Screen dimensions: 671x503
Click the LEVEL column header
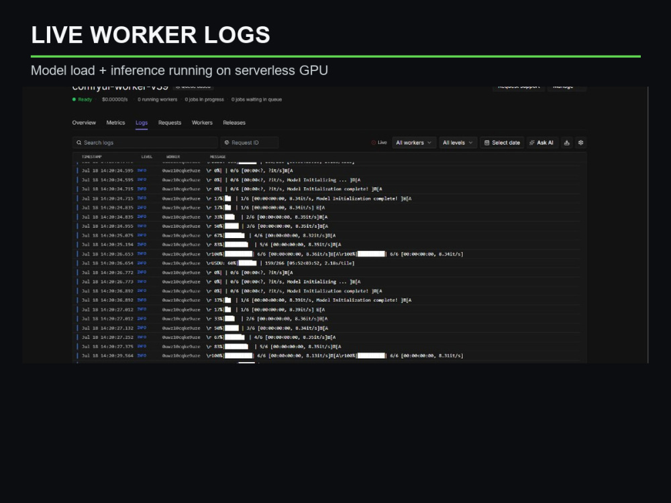(147, 157)
